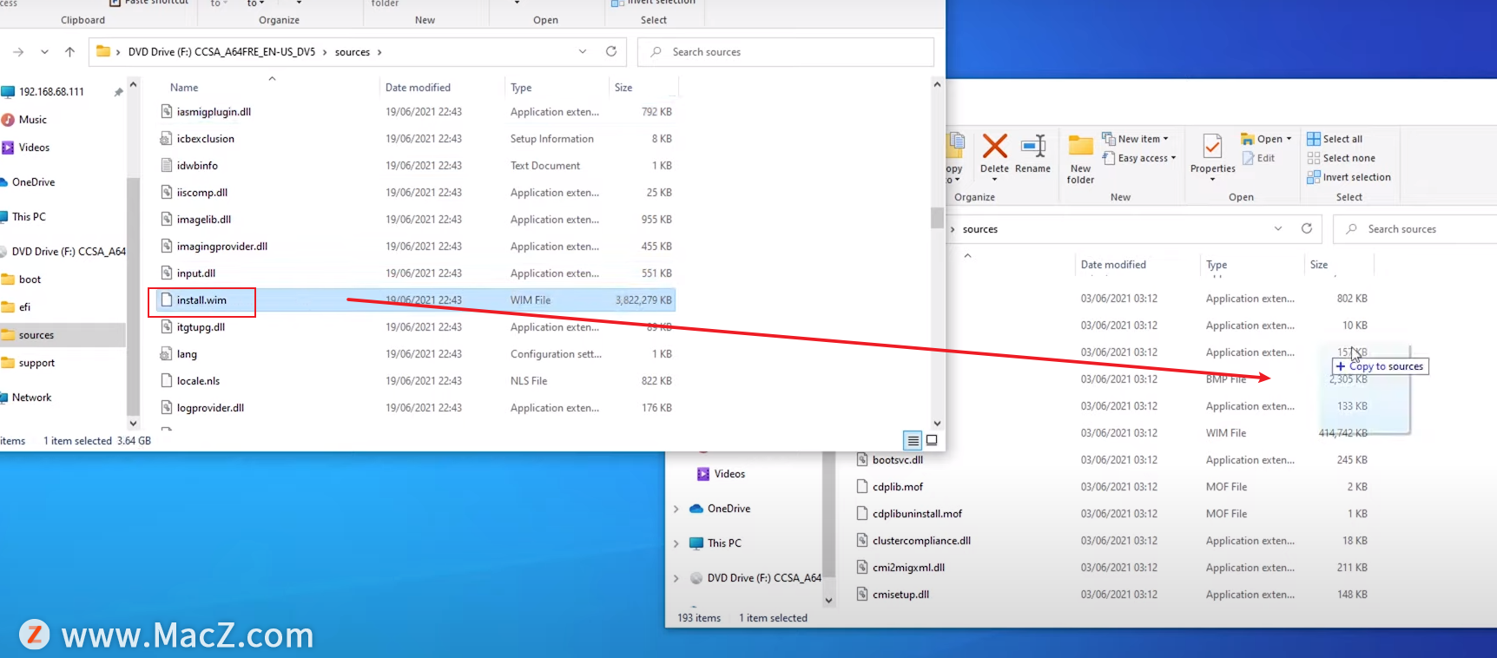This screenshot has width=1497, height=658.
Task: Open the Easy access dropdown
Action: click(1138, 158)
